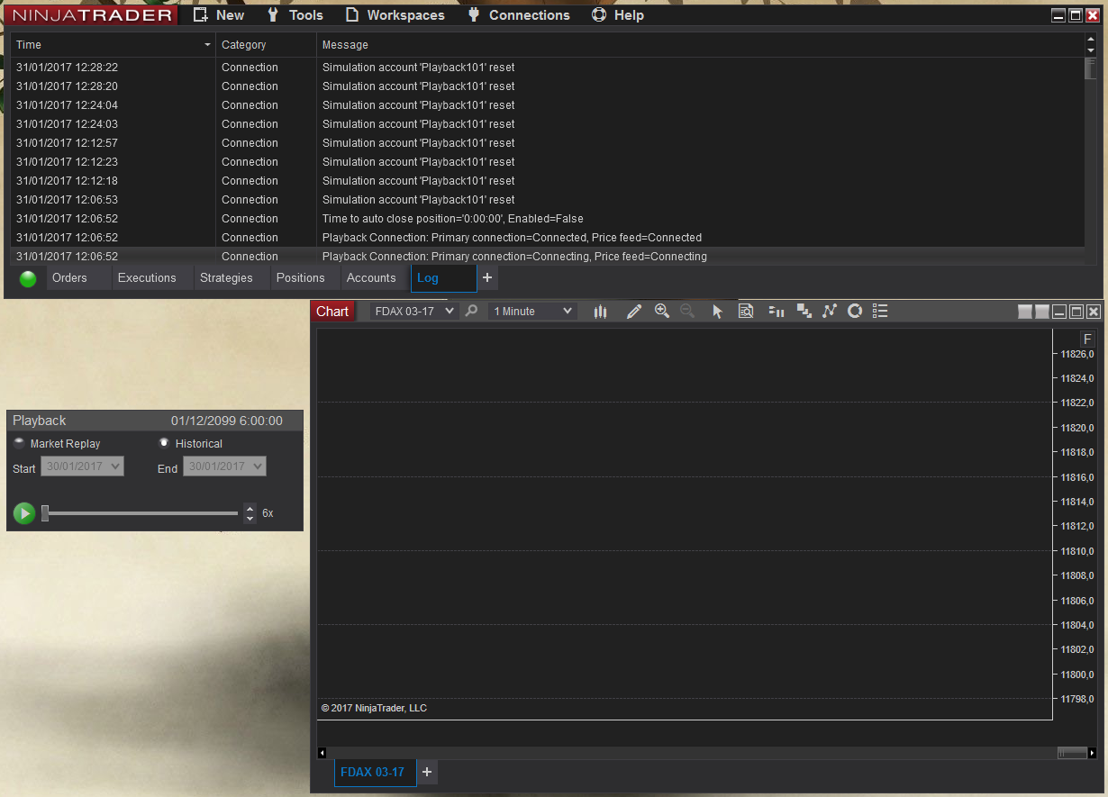Open the FDAX 03-17 instrument dropdown

(414, 311)
